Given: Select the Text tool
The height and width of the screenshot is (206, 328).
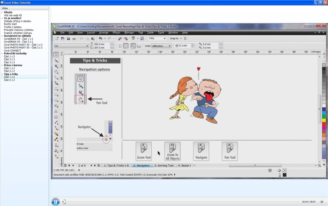Looking at the screenshot, I should click(56, 111).
